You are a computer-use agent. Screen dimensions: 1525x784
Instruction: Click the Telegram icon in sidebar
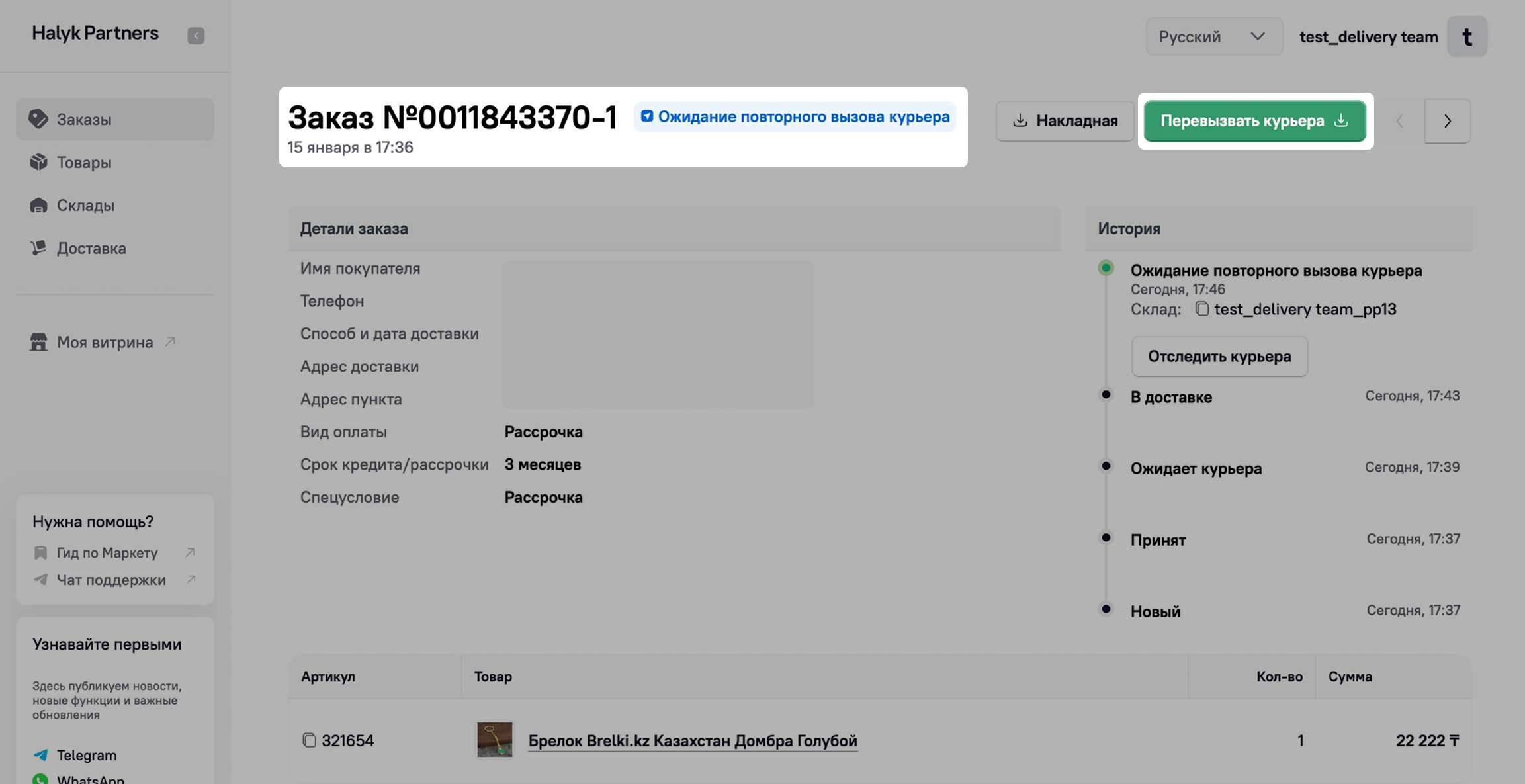(x=40, y=755)
